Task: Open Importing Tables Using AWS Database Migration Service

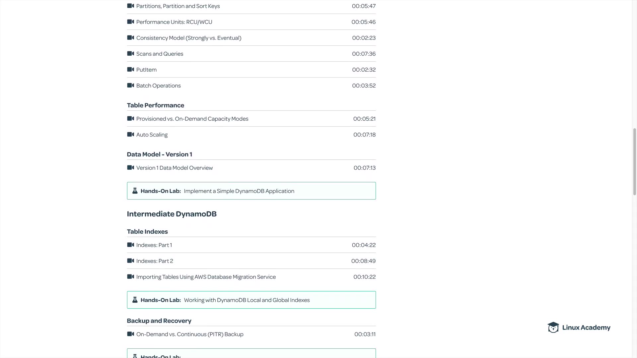Action: [206, 277]
